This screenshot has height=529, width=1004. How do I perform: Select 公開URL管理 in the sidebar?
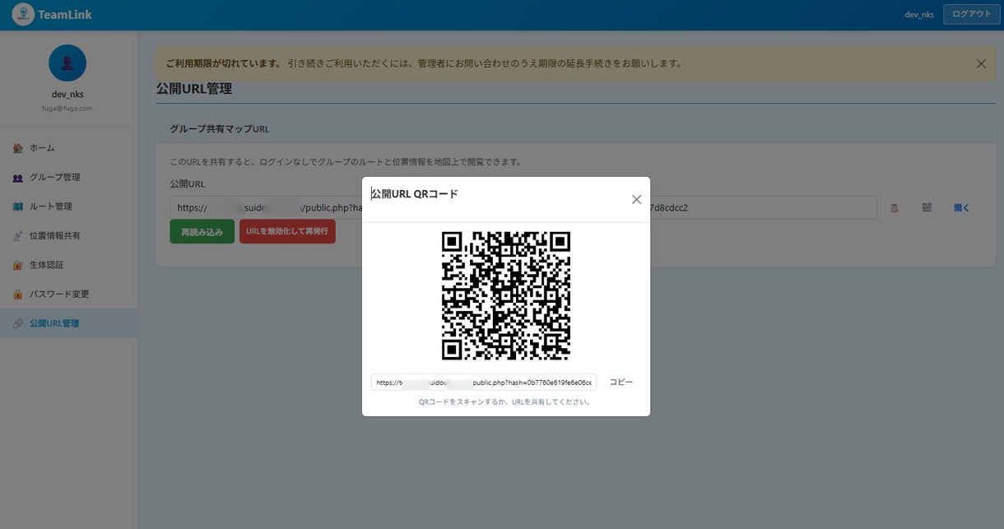tap(68, 323)
